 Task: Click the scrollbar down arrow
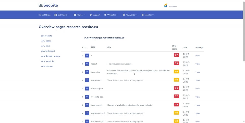pos(244,122)
